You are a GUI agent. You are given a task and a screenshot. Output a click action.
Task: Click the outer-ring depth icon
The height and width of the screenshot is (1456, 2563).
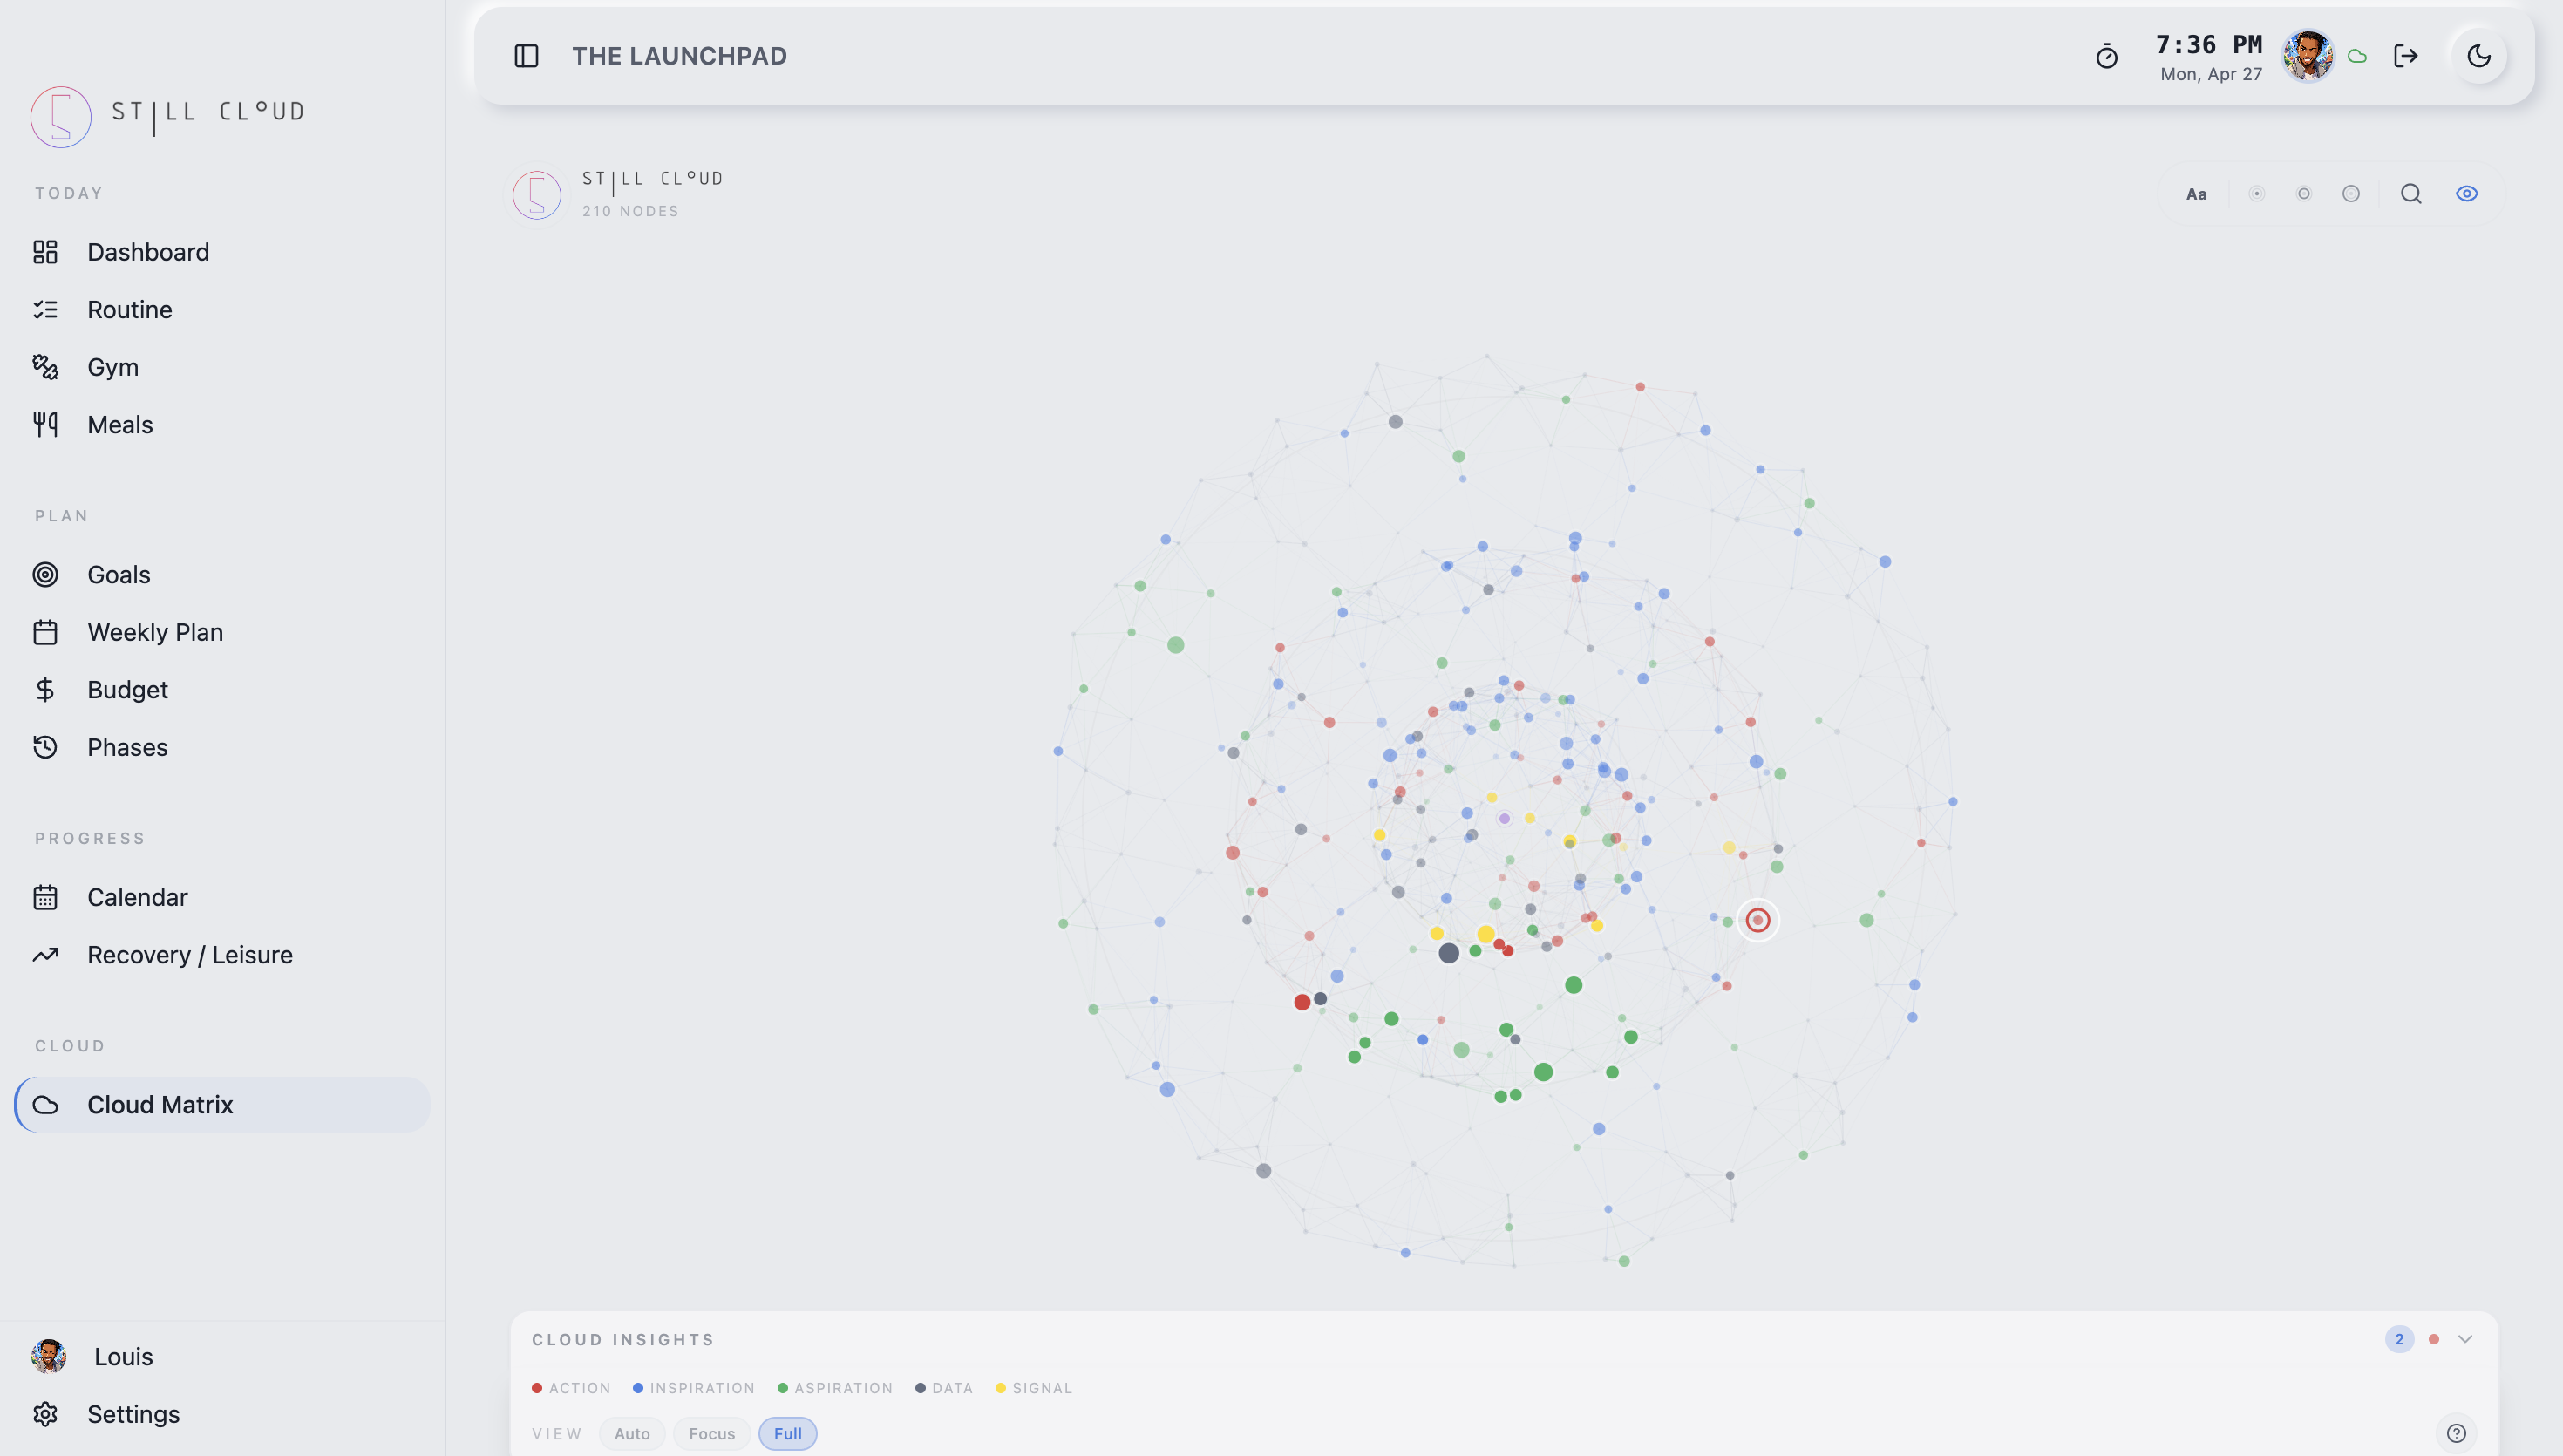pos(2350,194)
